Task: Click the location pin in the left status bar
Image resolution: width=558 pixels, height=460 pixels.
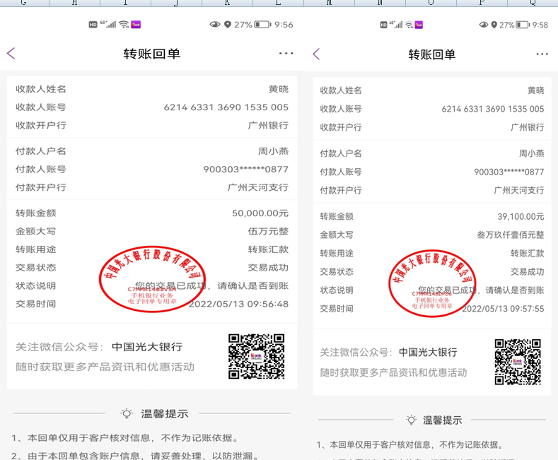Action: [227, 25]
